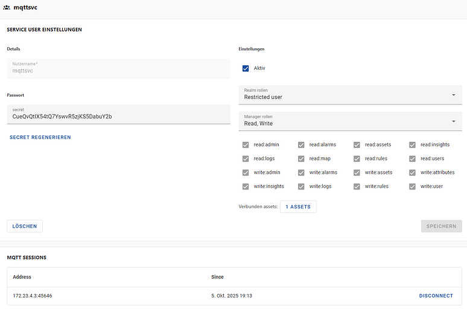The image size is (467, 312).
Task: Toggle the read:admin permission checkbox
Action: click(x=246, y=145)
